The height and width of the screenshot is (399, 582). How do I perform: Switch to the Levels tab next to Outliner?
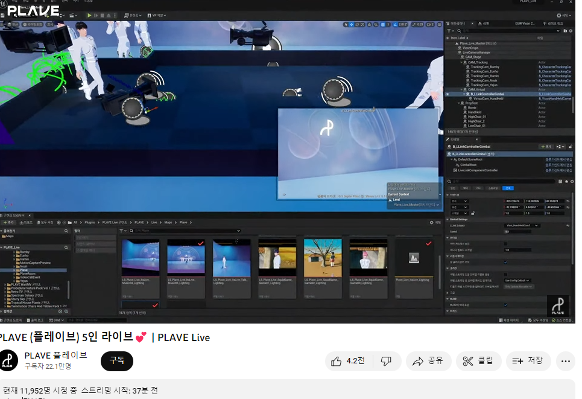pyautogui.click(x=484, y=24)
